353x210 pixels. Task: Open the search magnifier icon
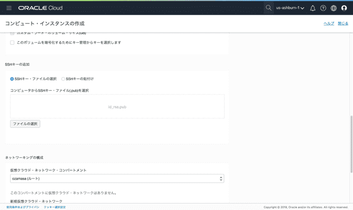tap(268, 8)
